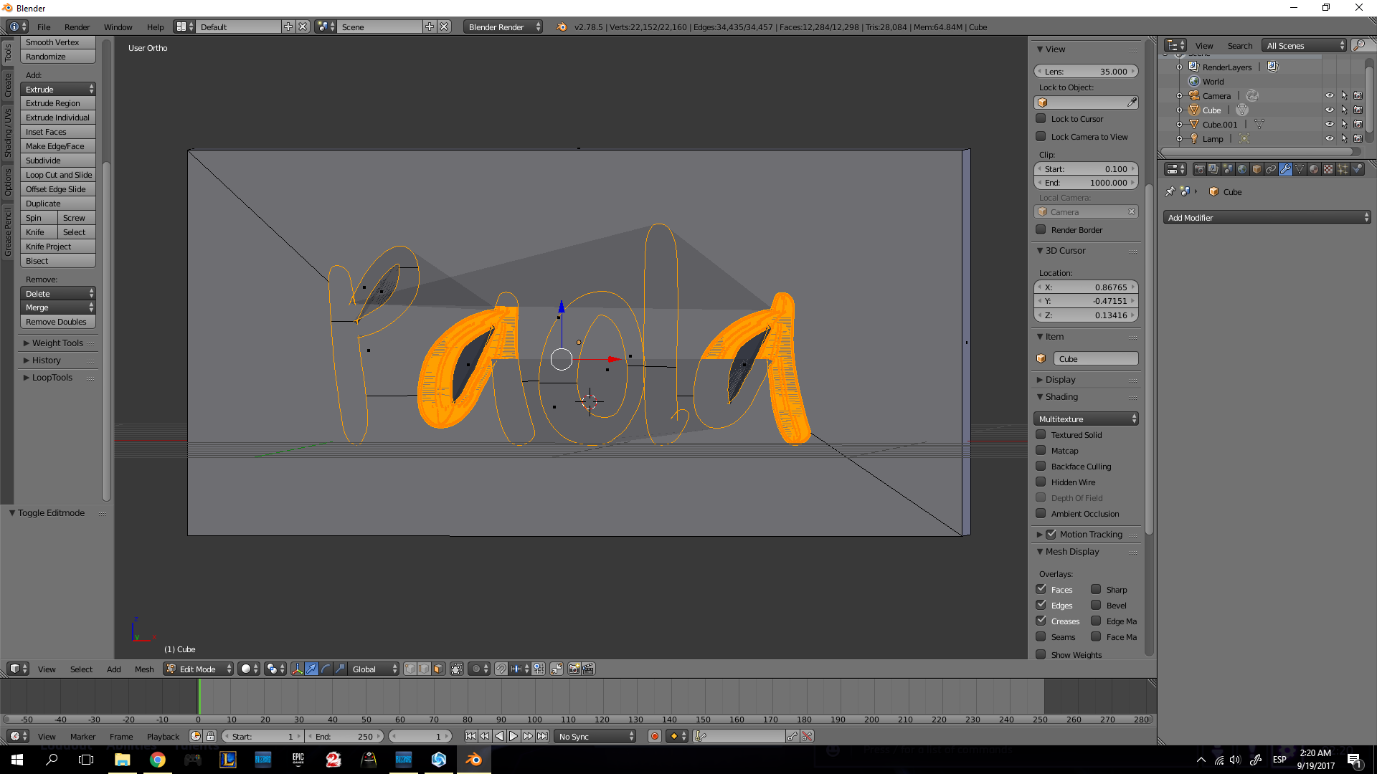Open the Multitexture shading dropdown
Screen dimensions: 1377x774
1086,419
